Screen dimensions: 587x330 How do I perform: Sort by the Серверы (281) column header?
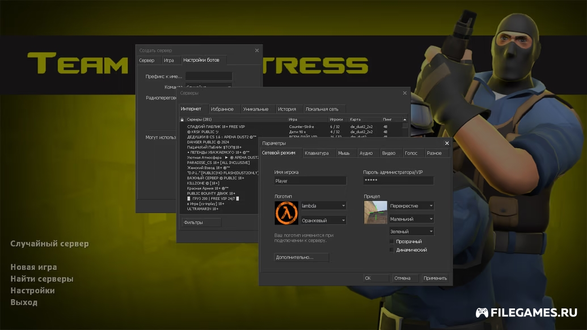[237, 119]
